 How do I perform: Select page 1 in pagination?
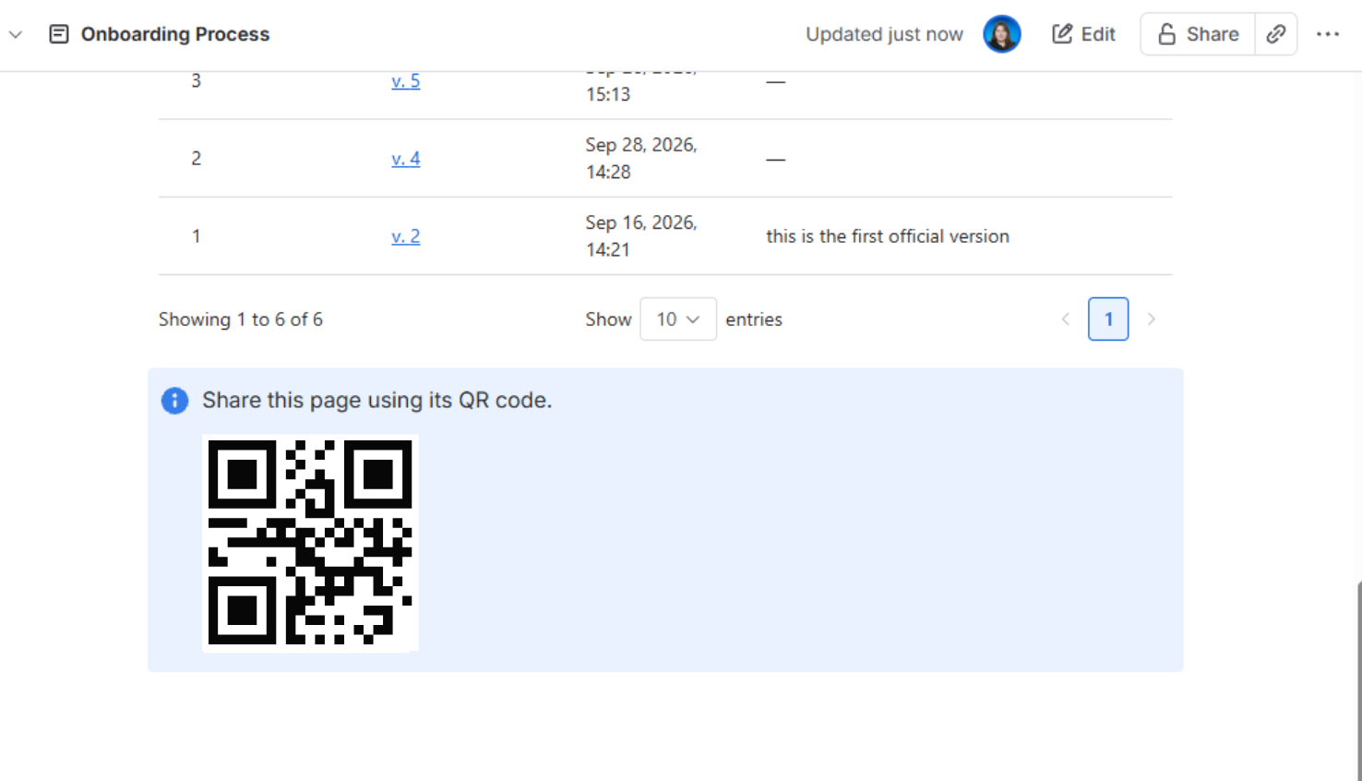click(1108, 319)
